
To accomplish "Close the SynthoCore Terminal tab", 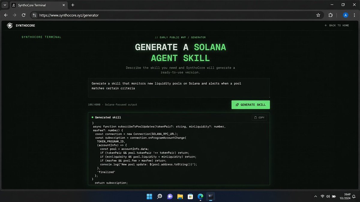I will coord(63,5).
